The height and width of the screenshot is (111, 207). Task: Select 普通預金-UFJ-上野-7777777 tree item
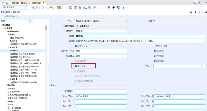[x=22, y=57]
